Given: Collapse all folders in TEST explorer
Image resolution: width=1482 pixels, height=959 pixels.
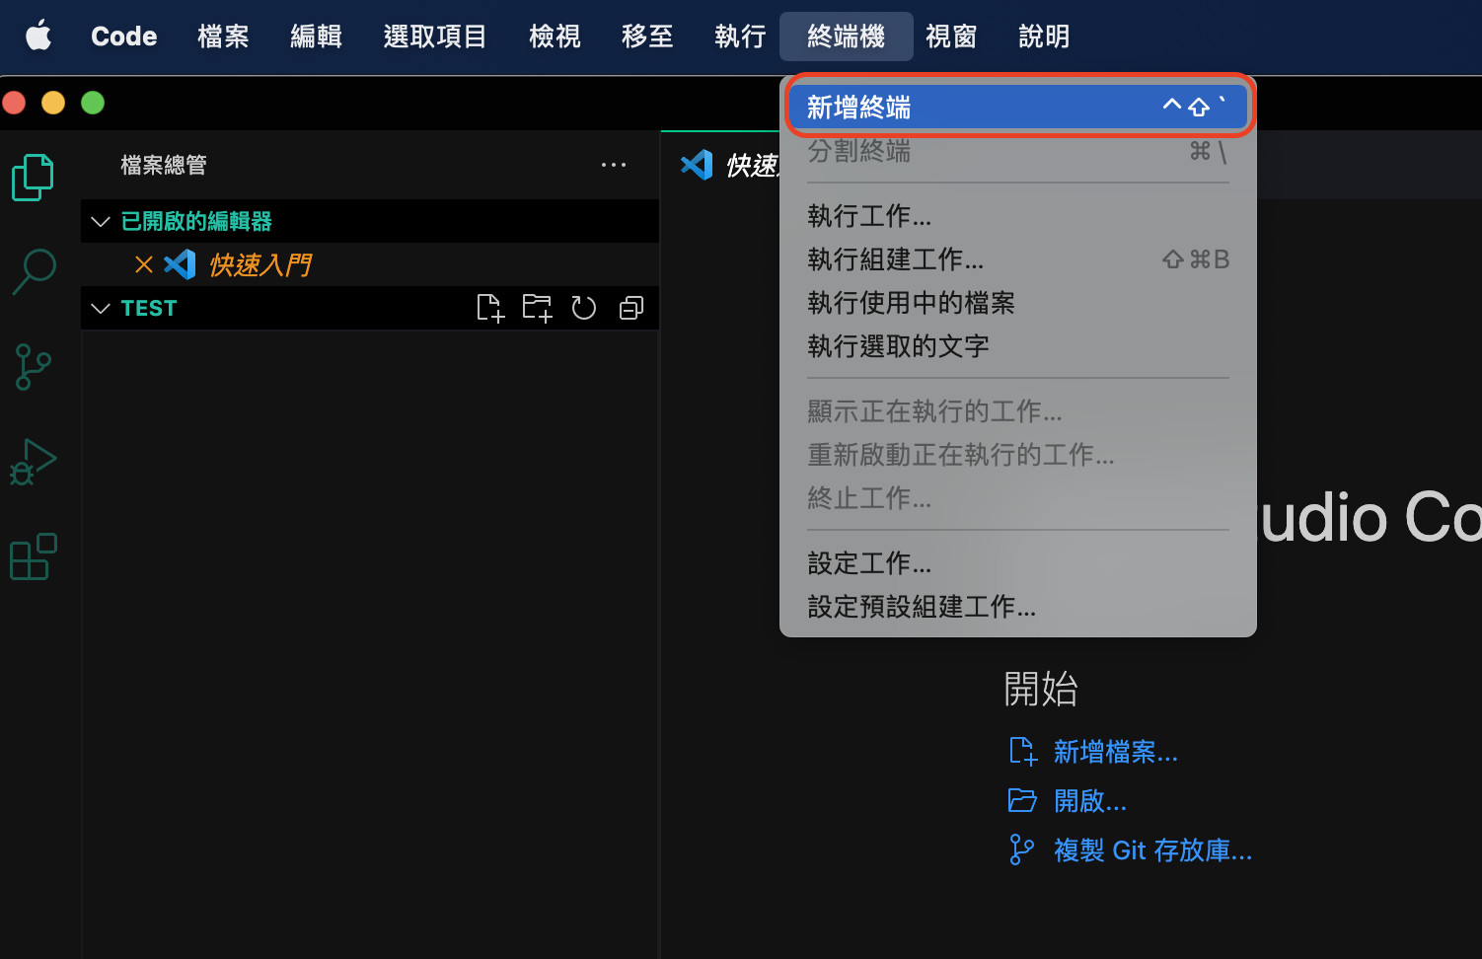Looking at the screenshot, I should point(631,308).
